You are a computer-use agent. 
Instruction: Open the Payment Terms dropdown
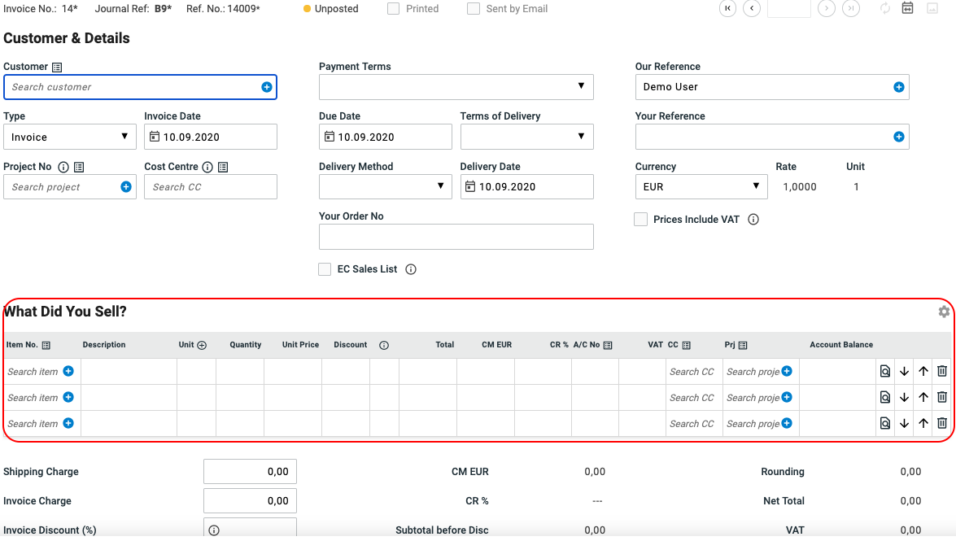click(x=456, y=87)
